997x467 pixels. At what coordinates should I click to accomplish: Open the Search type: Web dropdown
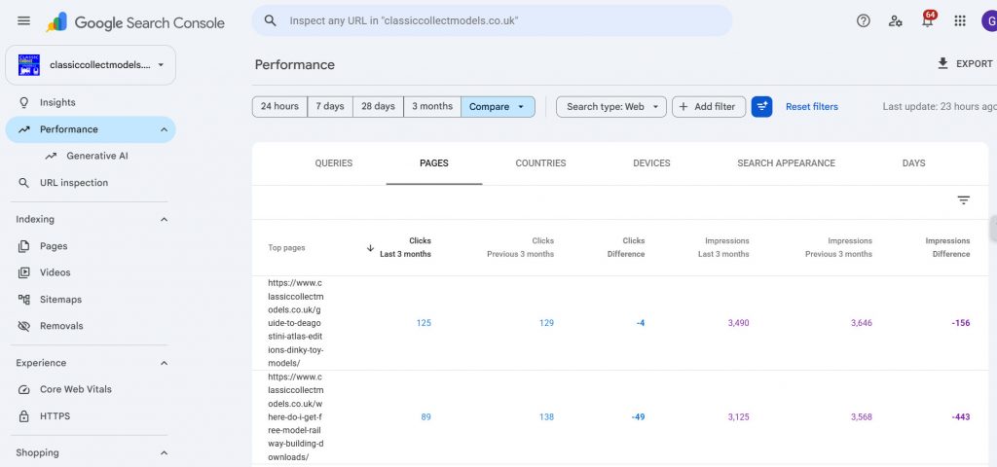[611, 107]
